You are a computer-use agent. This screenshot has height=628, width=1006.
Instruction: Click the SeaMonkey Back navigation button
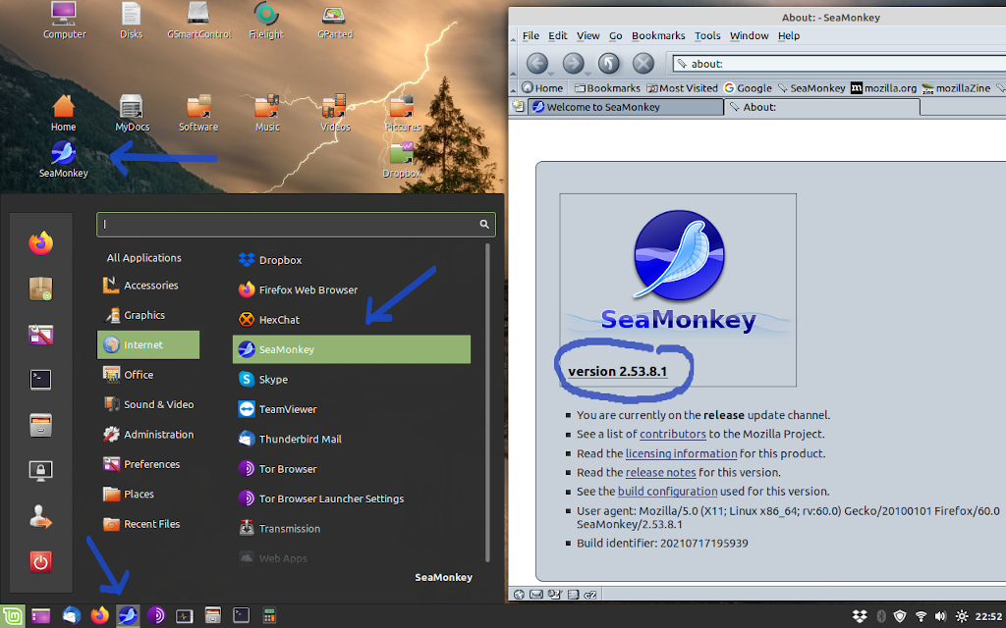[x=537, y=64]
